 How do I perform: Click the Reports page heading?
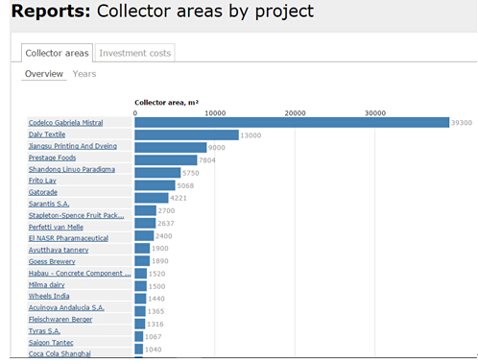point(162,12)
